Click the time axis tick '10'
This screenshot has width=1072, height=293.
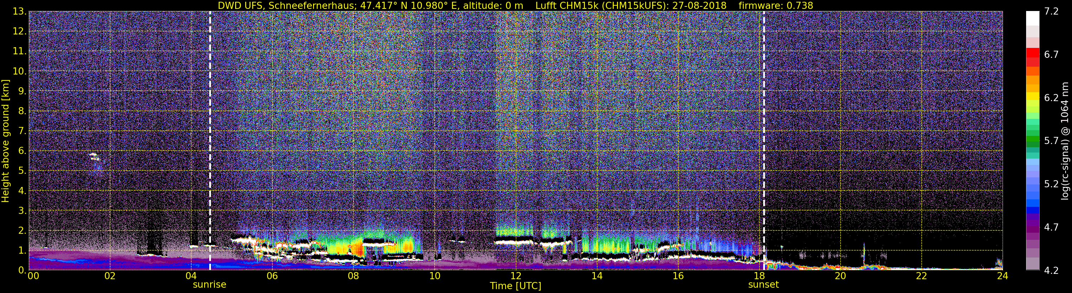click(x=434, y=276)
